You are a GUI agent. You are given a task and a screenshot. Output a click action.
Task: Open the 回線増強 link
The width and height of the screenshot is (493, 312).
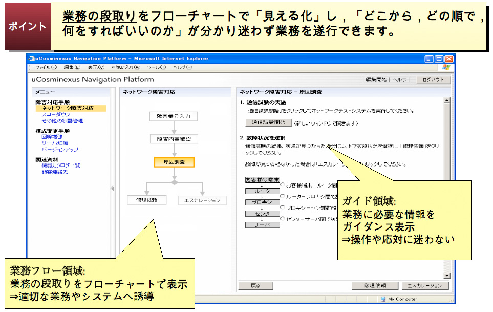[x=52, y=137]
